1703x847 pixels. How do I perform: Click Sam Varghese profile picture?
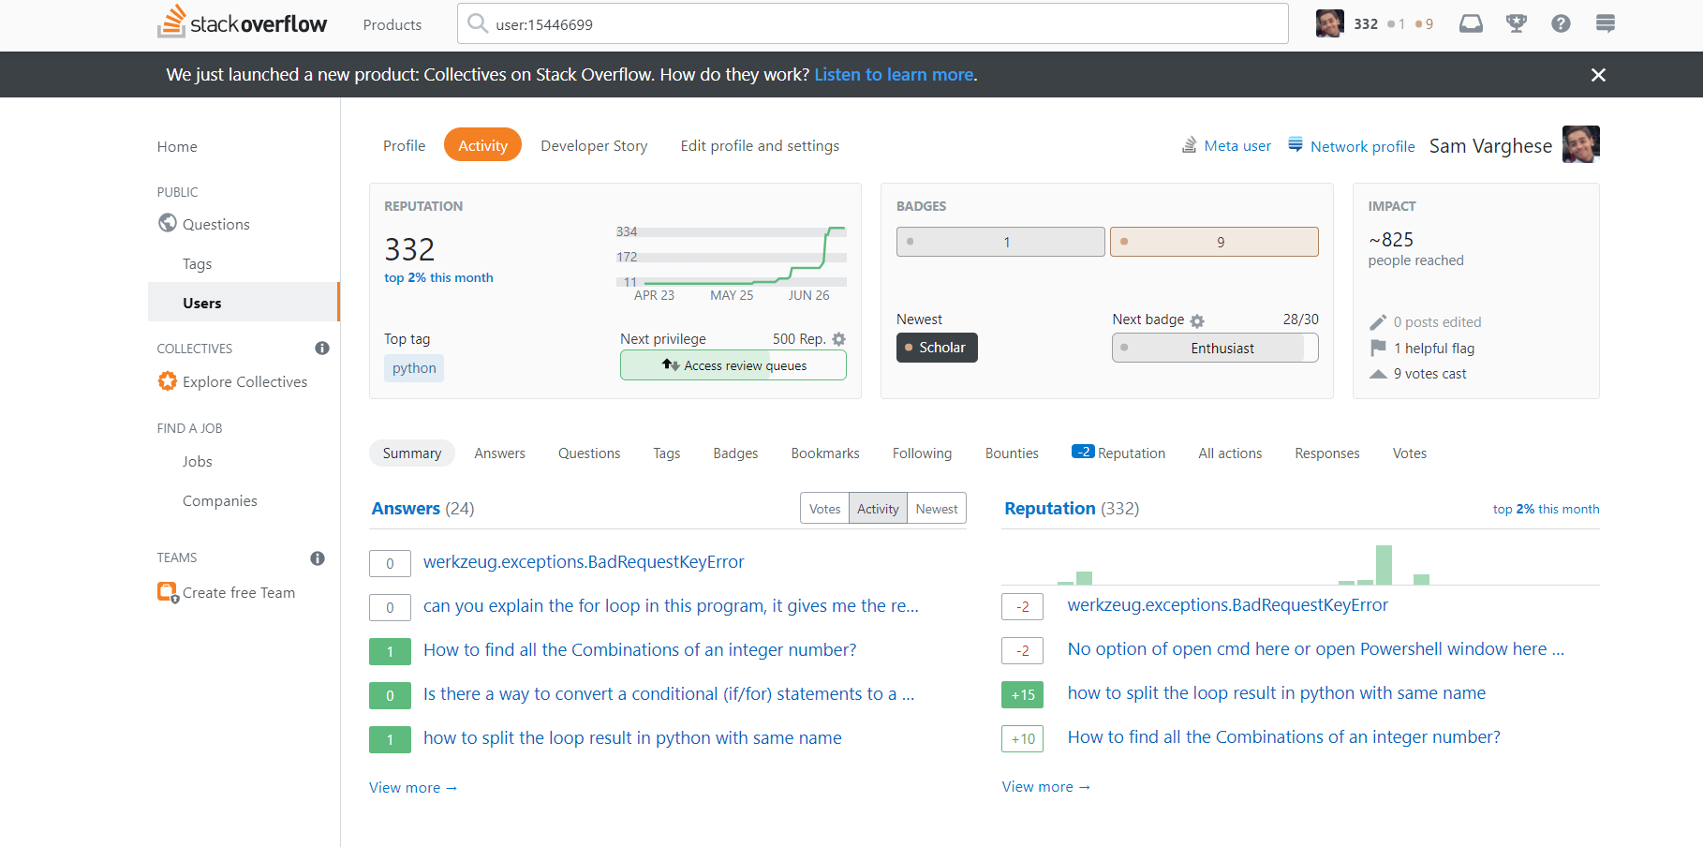tap(1581, 144)
